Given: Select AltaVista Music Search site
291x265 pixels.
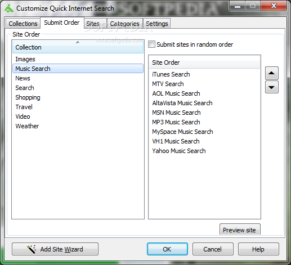Looking at the screenshot, I should click(204, 103).
